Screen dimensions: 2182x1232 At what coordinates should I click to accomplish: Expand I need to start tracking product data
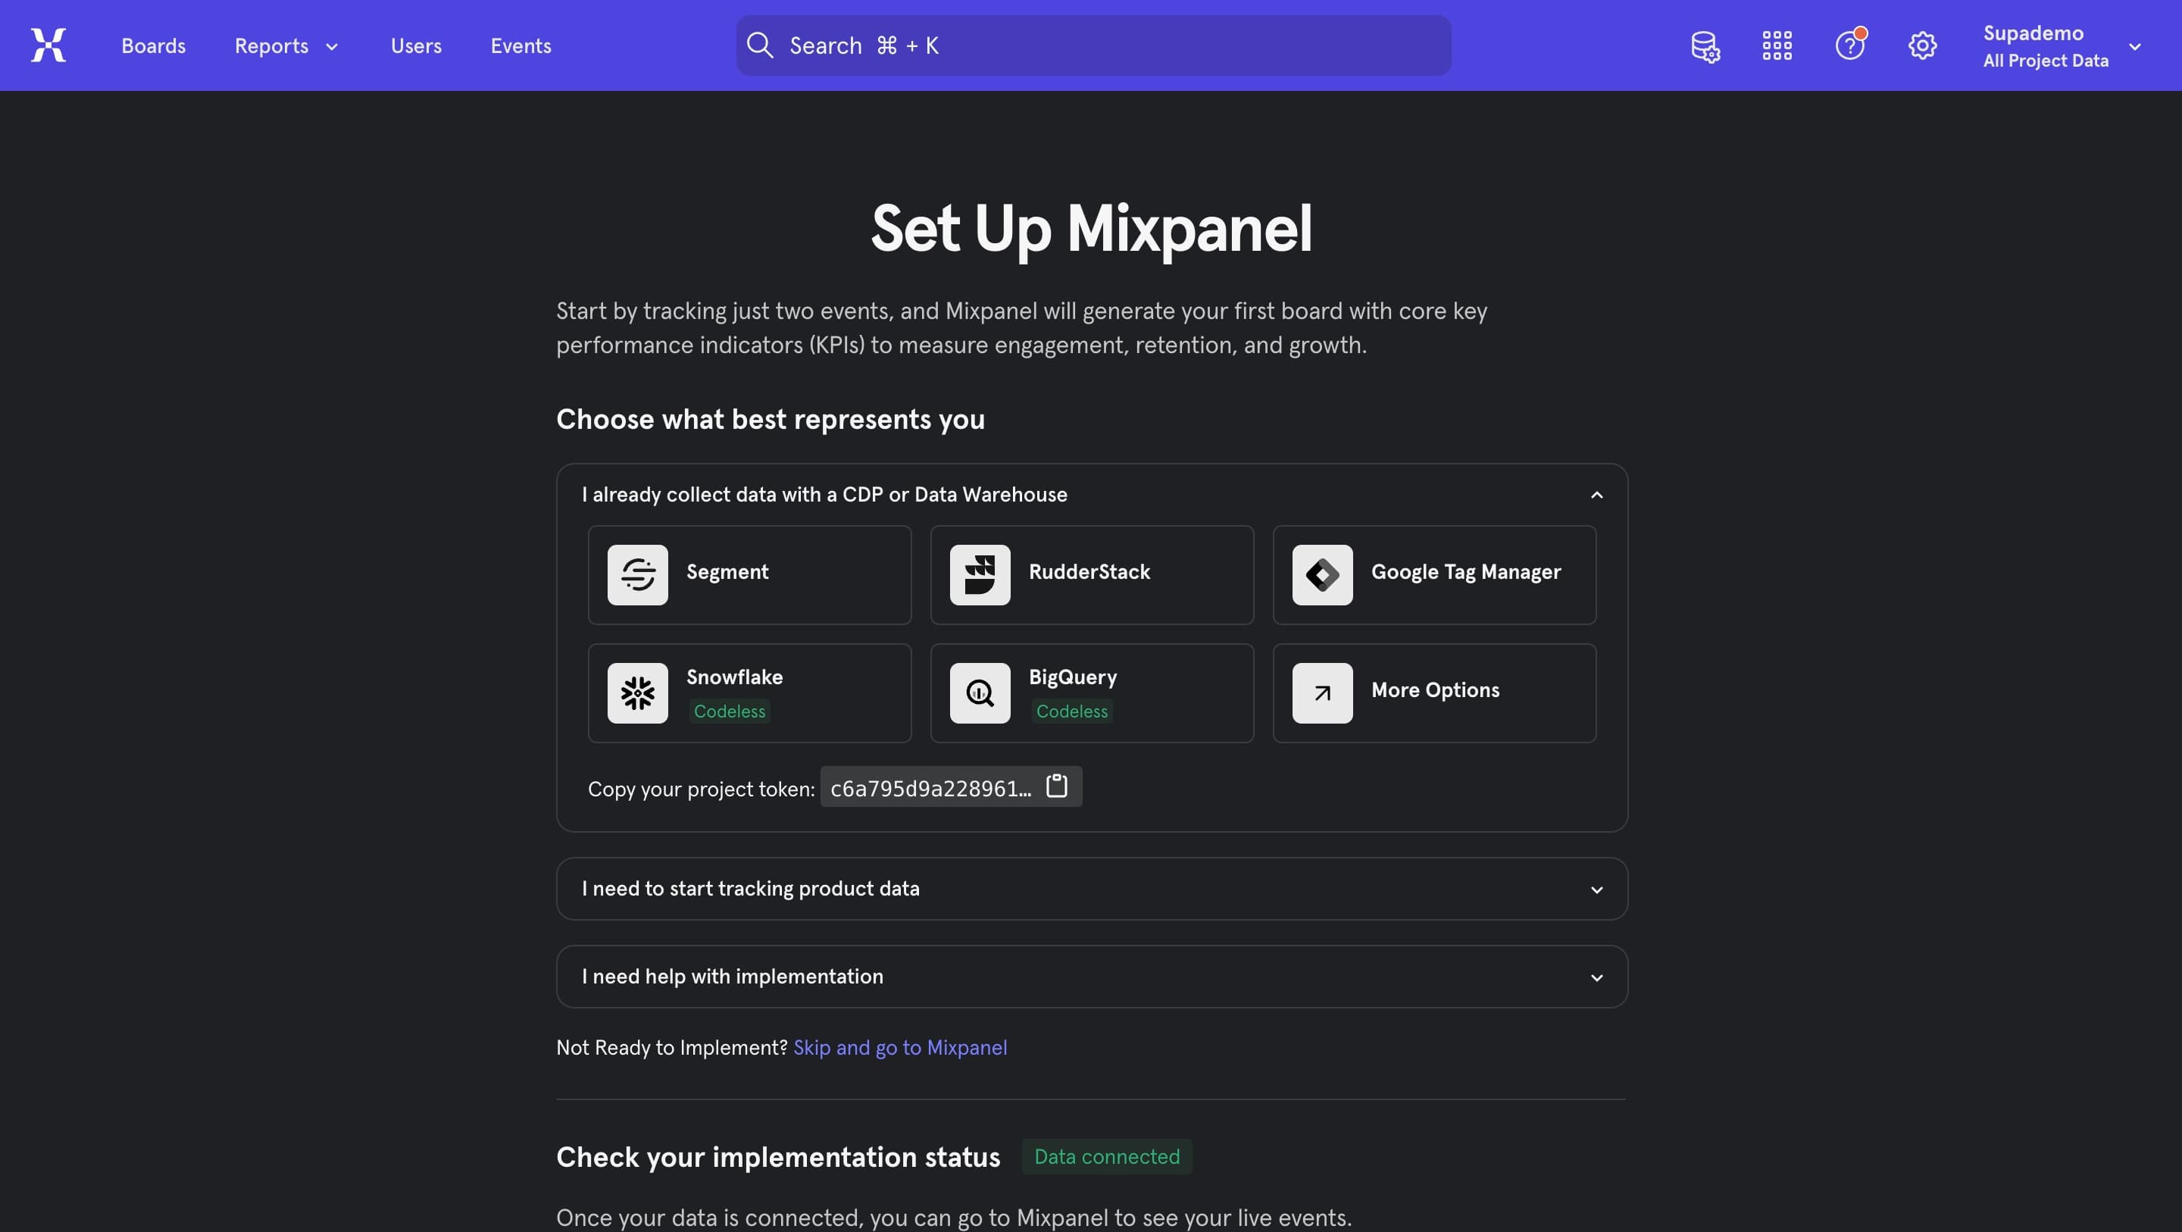tap(1092, 889)
